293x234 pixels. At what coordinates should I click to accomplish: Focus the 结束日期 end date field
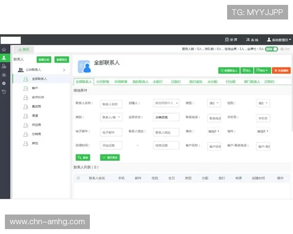(x=166, y=145)
